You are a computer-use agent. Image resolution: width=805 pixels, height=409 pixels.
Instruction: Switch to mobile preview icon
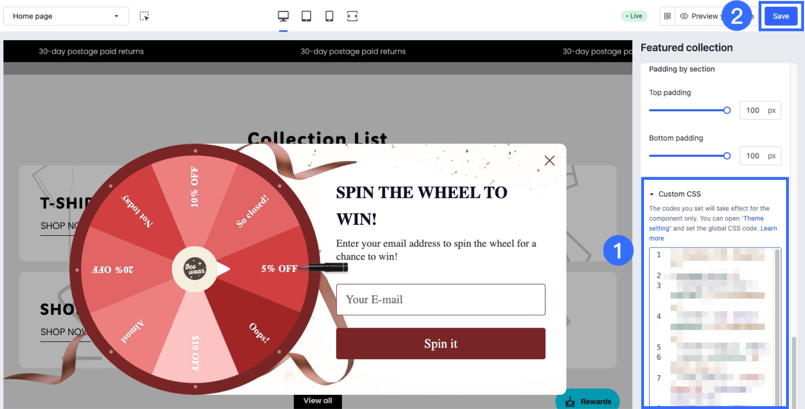pyautogui.click(x=329, y=16)
